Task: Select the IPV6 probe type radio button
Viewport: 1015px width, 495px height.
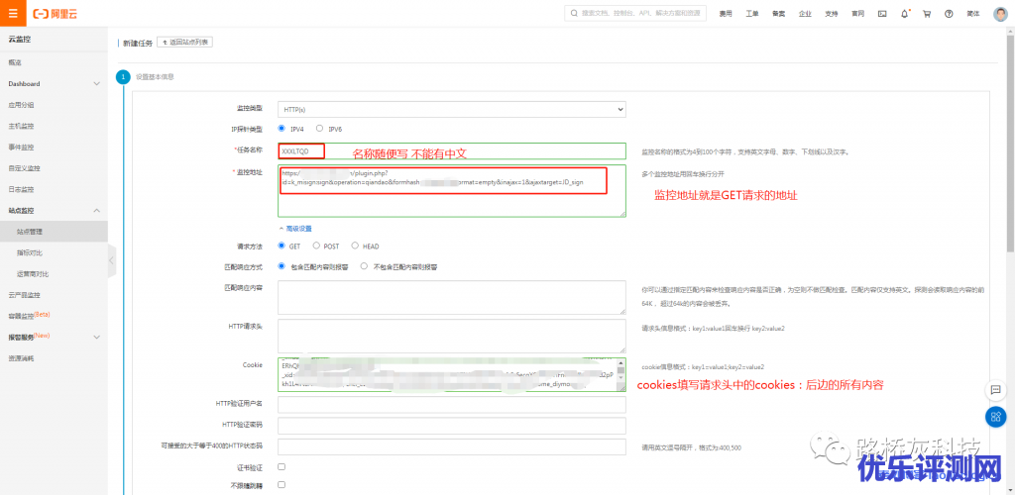Action: tap(319, 129)
